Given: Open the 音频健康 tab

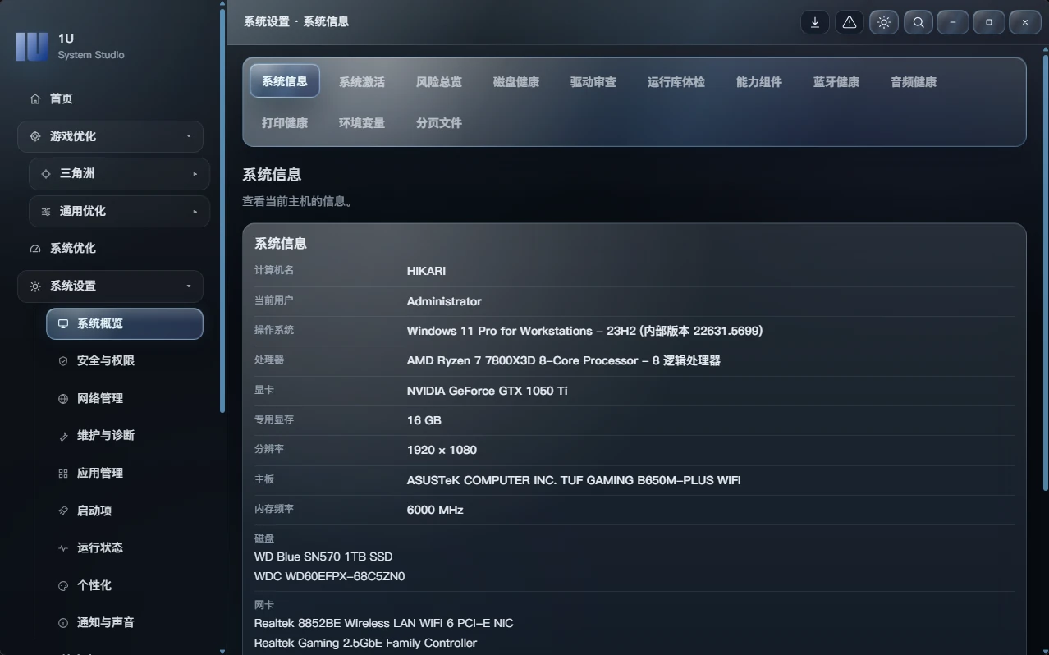Looking at the screenshot, I should 914,82.
